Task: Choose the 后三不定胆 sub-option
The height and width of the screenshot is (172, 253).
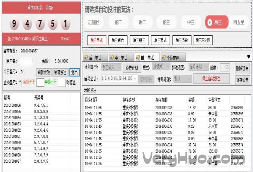Action: (203, 40)
